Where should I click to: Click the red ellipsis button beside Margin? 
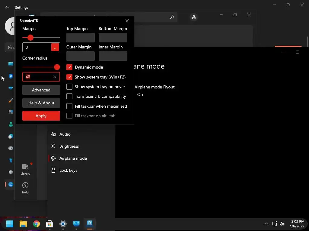pos(55,47)
